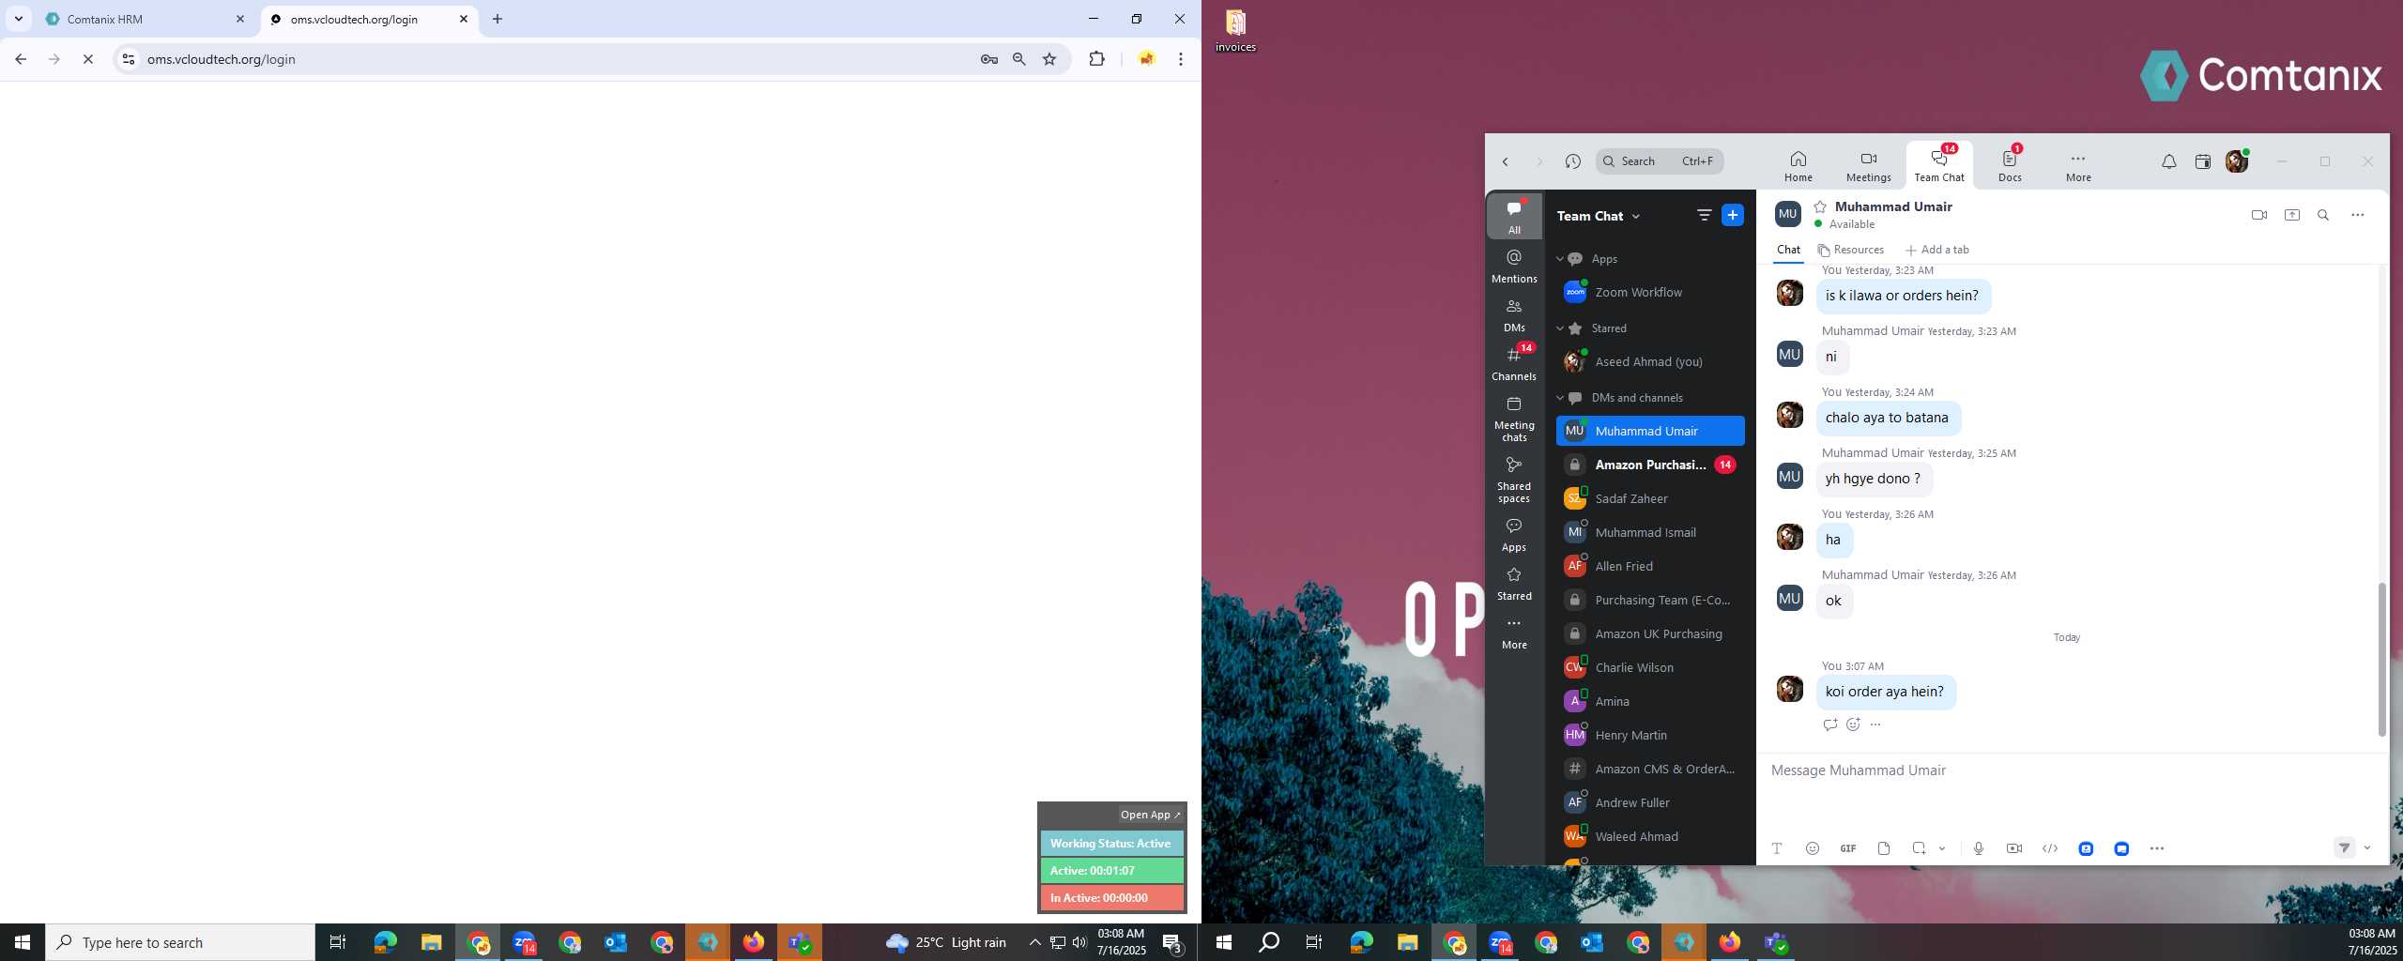
Task: Click the Zoom notifications bell icon
Action: (x=2168, y=161)
